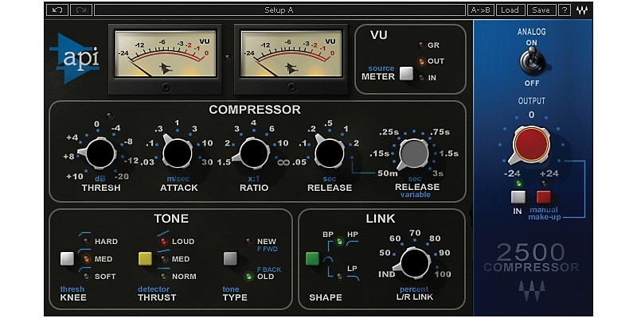Click the output value 0 readout
Viewport: 637px width, 318px height.
pyautogui.click(x=531, y=115)
